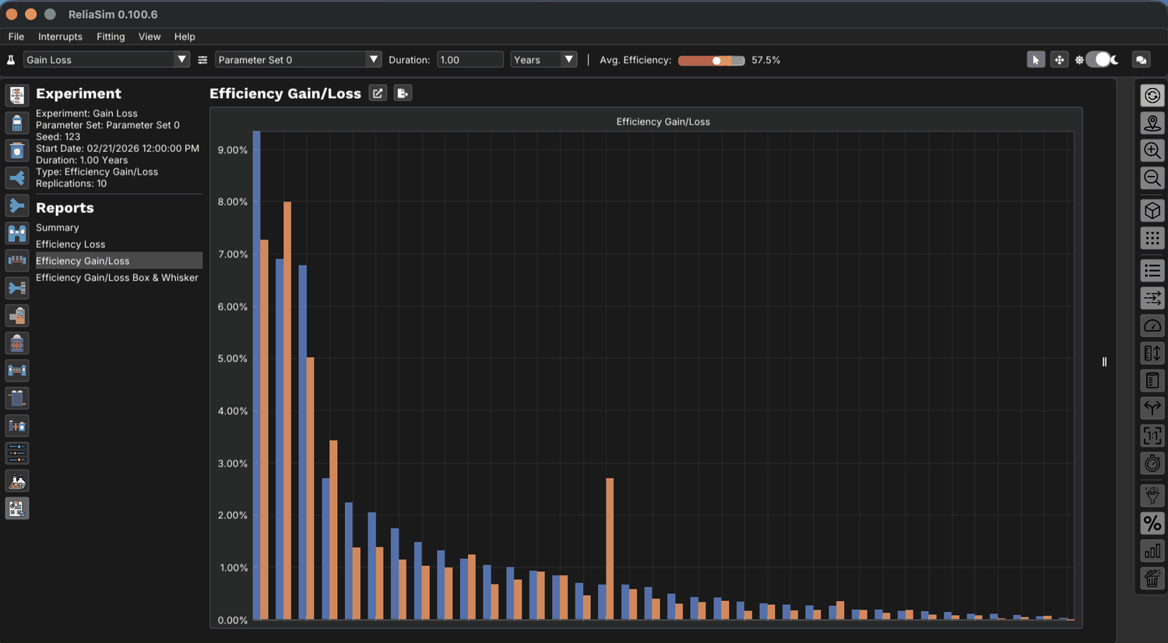Select the merge-arrows sidebar icon
Screen dimensions: 1168x643
(16, 206)
